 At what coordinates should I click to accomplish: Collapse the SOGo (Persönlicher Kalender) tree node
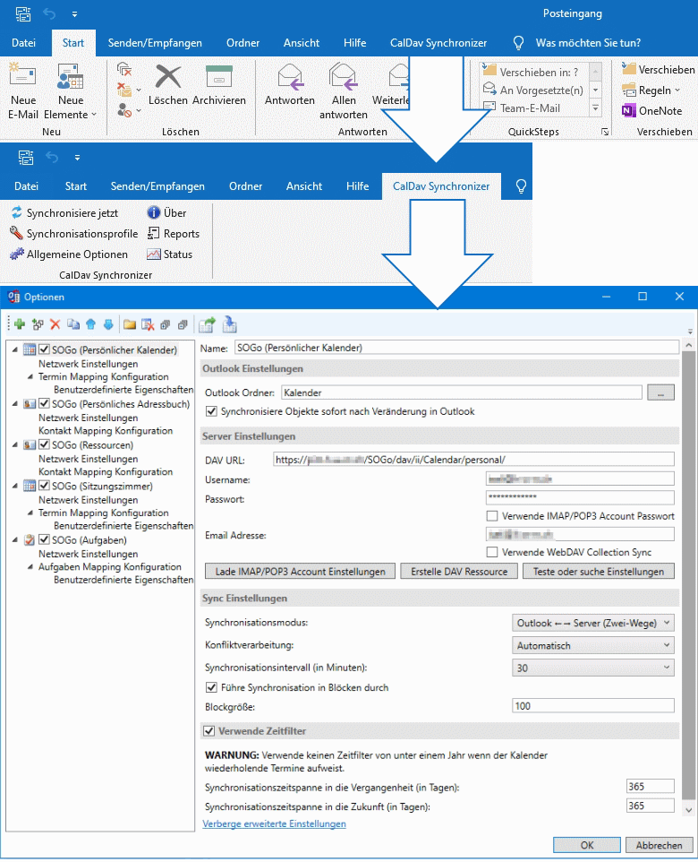(15, 349)
